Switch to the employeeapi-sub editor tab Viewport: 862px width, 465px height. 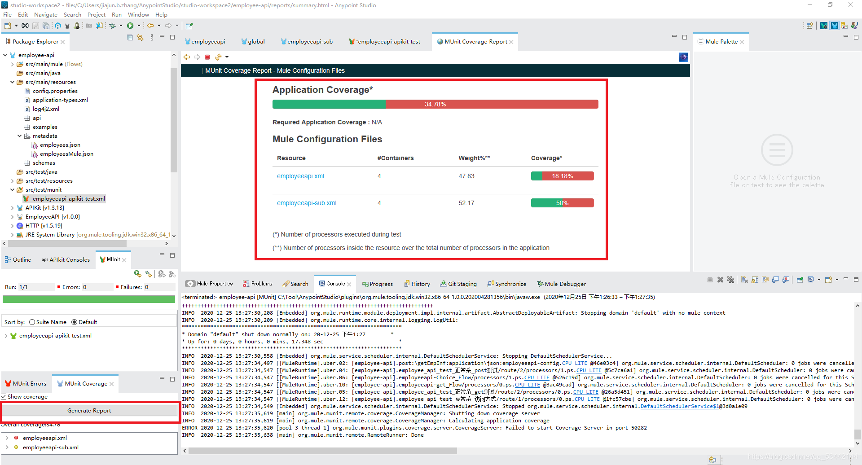click(x=306, y=42)
